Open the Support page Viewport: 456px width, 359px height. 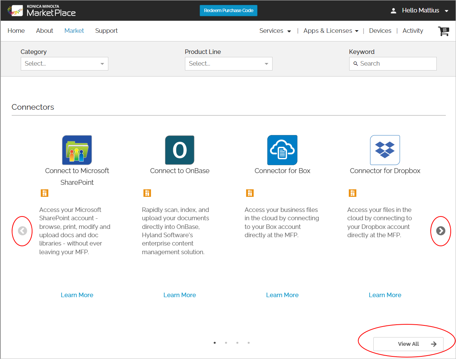[x=106, y=31]
